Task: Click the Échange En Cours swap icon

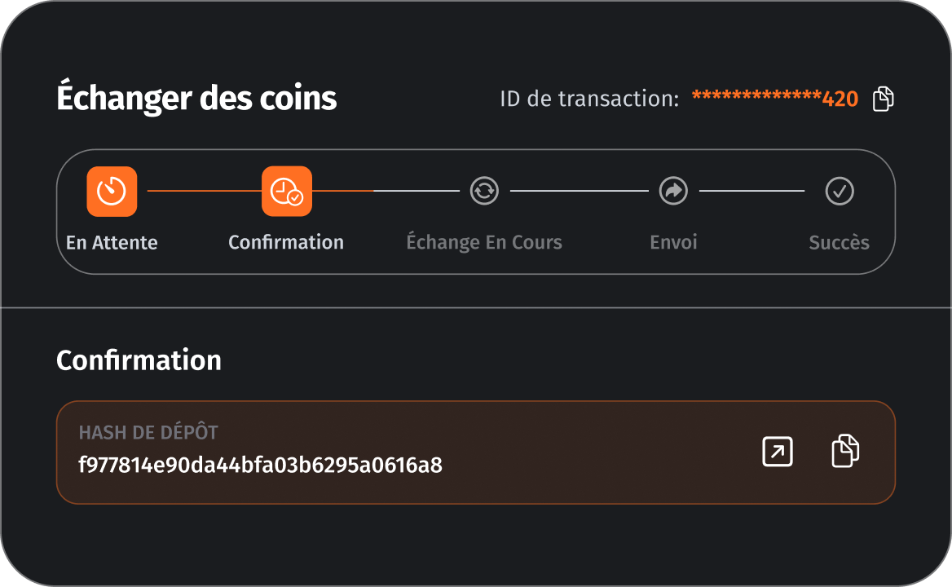Action: point(484,192)
